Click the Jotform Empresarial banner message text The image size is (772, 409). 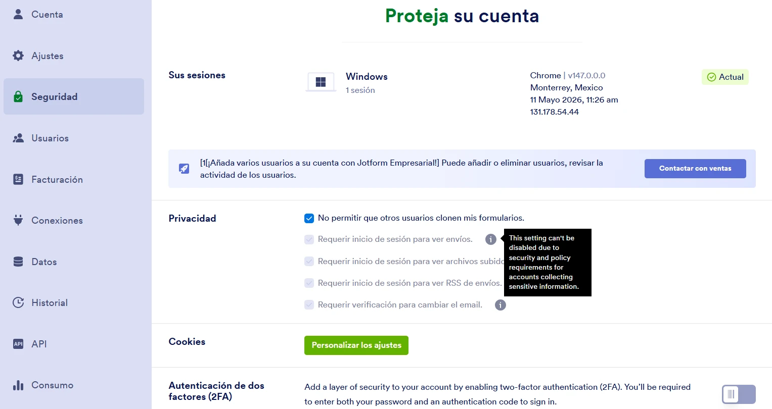click(401, 169)
